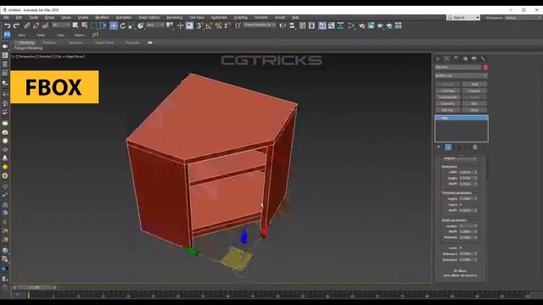Activate the Select and Move tool

(x=113, y=25)
